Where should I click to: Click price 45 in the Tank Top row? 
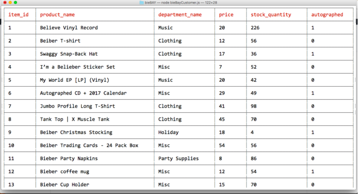click(222, 119)
